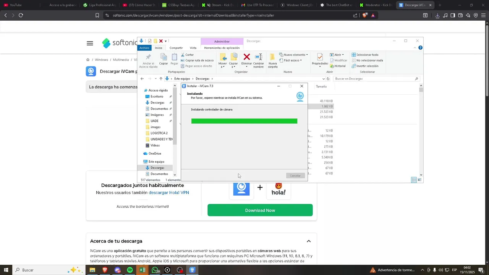Image resolution: width=489 pixels, height=275 pixels.
Task: Open Spotify from the taskbar
Action: tap(130, 270)
